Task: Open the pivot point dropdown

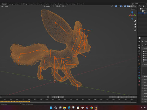Action: 54,6
